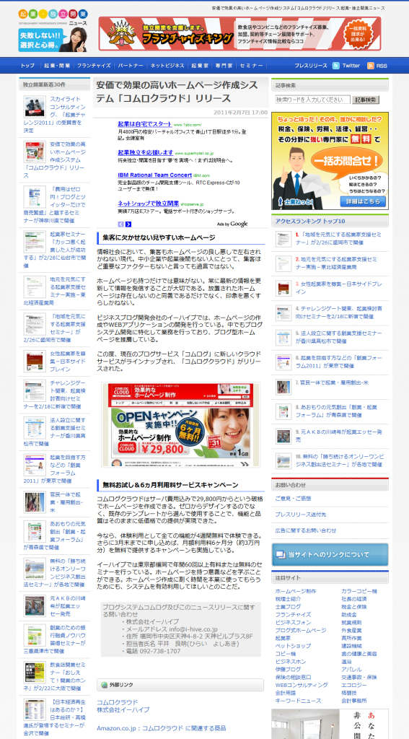The image size is (409, 739).
Task: Open ranking item 10 オンリーワンビジネス創出法
Action: point(339,460)
